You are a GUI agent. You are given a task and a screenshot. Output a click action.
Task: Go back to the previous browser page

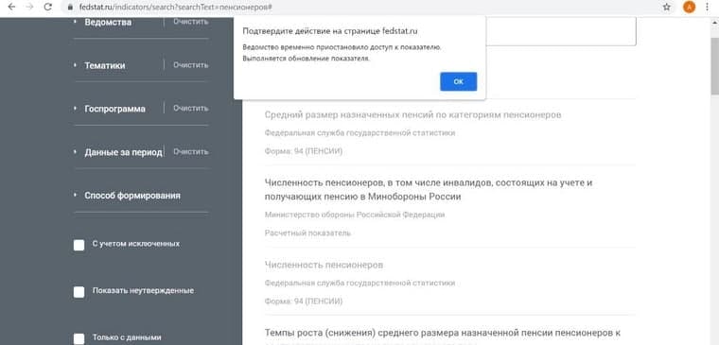12,7
